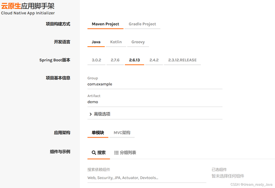
Task: Choose Groovy as development language
Action: (138, 42)
